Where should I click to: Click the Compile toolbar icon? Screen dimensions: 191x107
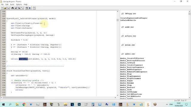[27, 8]
